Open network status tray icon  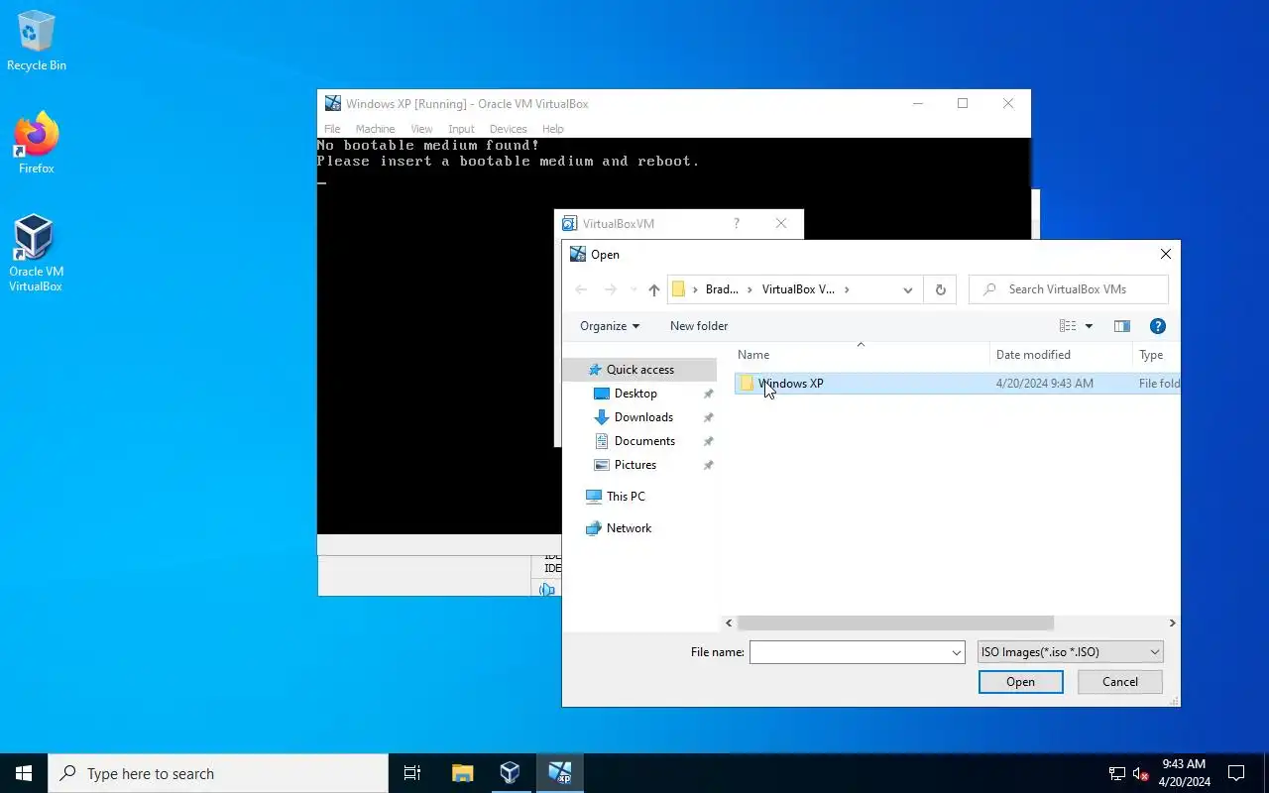1116,773
